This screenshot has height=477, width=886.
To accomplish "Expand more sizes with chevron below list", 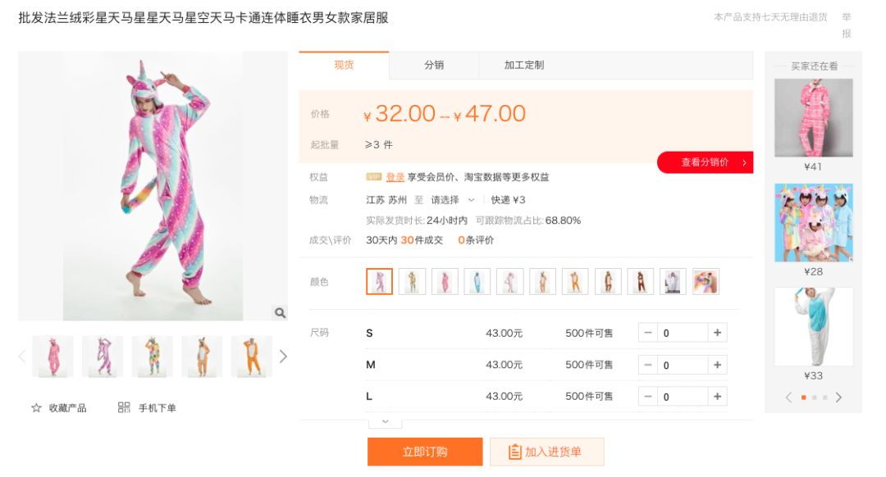I will (x=386, y=422).
